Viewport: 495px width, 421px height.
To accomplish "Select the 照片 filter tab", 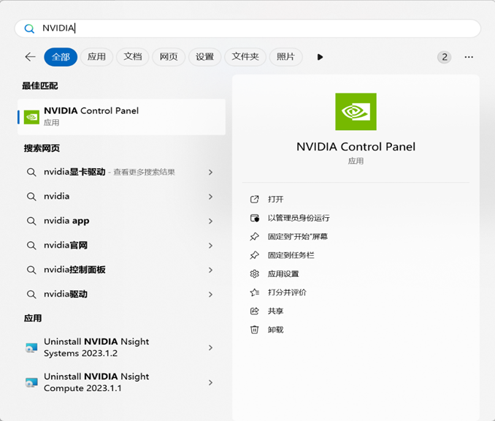I will pos(285,57).
